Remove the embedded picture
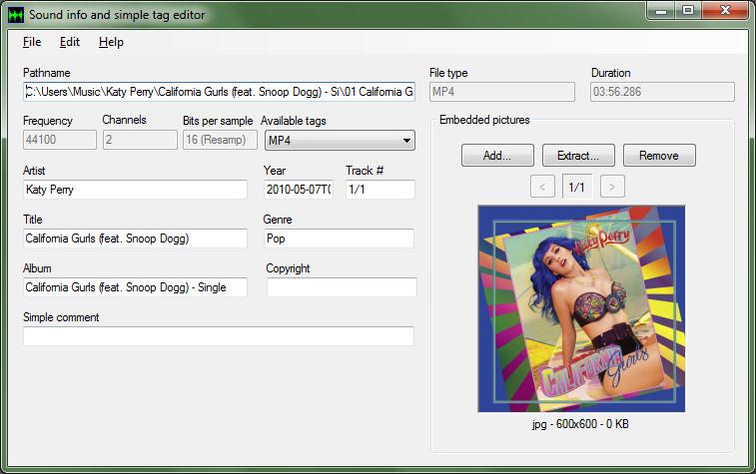This screenshot has height=474, width=756. click(659, 156)
